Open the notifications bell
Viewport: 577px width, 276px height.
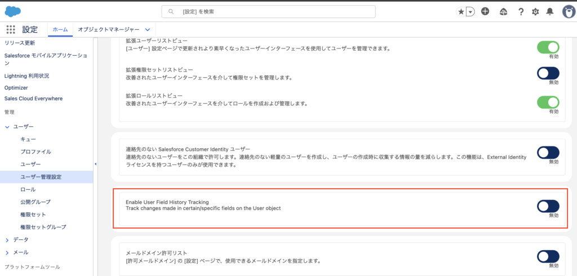[550, 12]
